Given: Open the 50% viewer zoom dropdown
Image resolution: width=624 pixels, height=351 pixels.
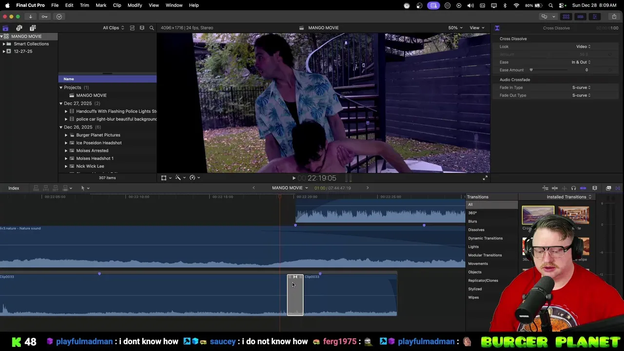Looking at the screenshot, I should [455, 28].
